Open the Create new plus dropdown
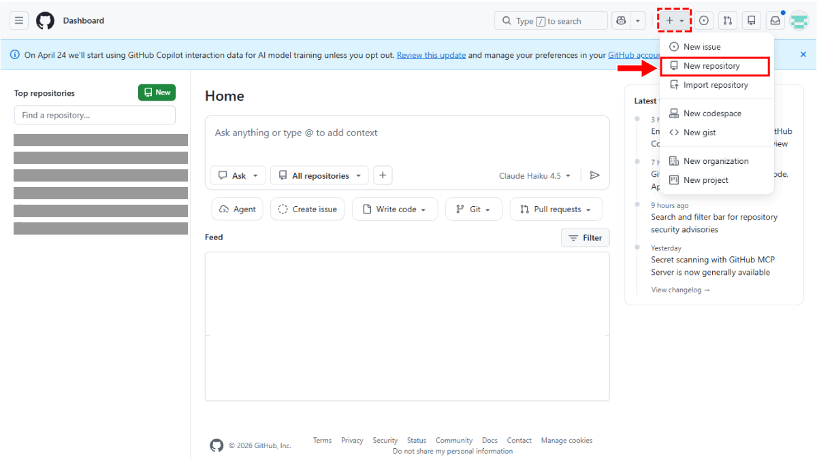Viewport: 817px width, 459px height. pyautogui.click(x=675, y=20)
